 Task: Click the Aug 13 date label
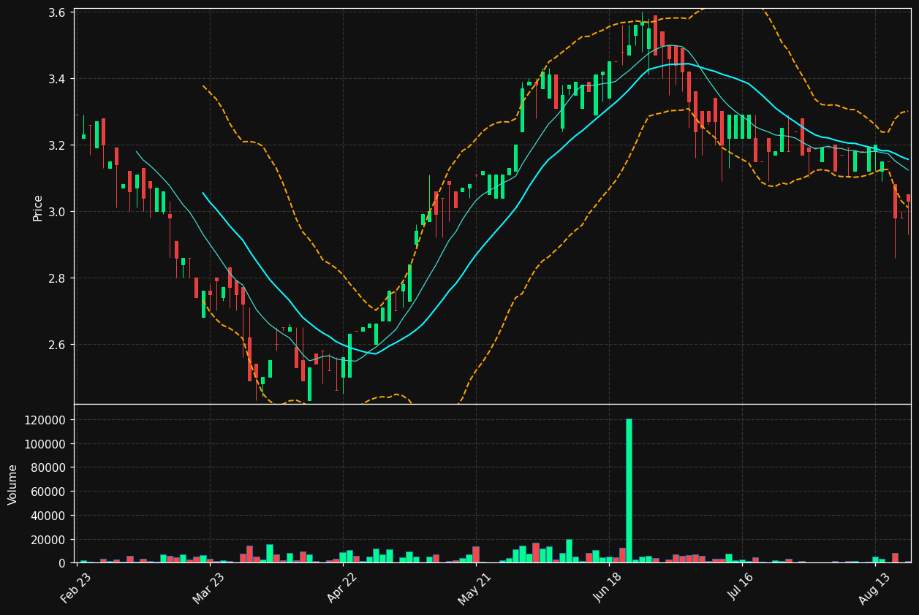tap(874, 588)
